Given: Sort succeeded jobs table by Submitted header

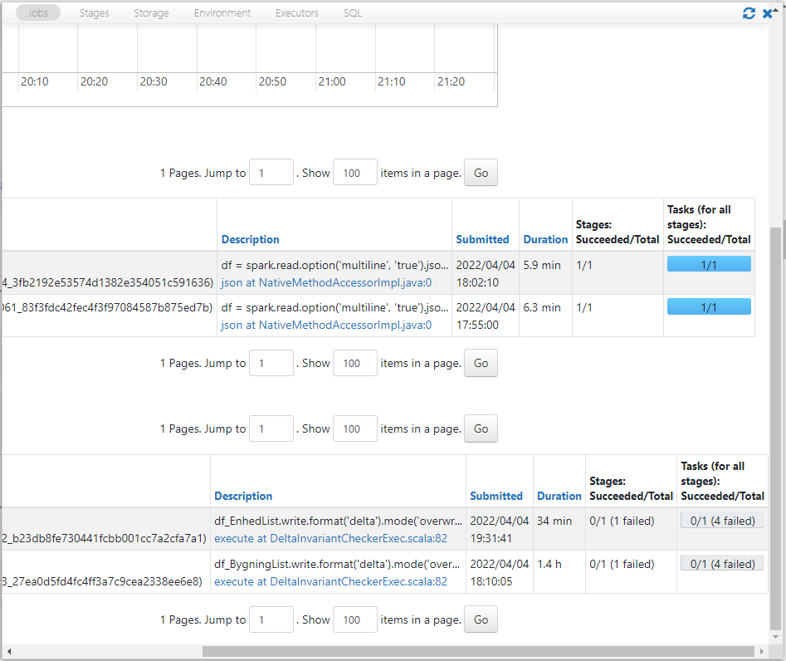Looking at the screenshot, I should (x=482, y=239).
